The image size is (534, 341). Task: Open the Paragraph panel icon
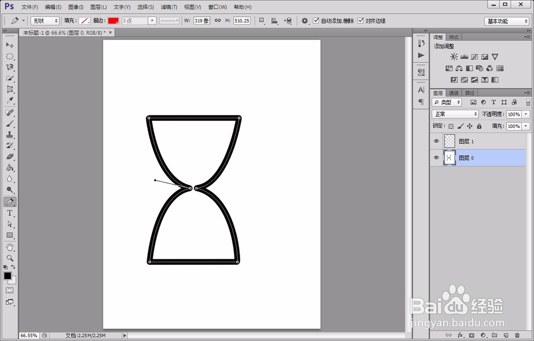(421, 102)
